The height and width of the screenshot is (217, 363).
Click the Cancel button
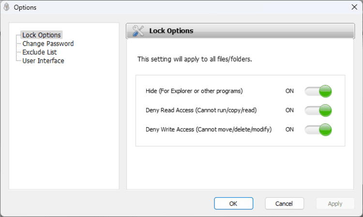[284, 203]
